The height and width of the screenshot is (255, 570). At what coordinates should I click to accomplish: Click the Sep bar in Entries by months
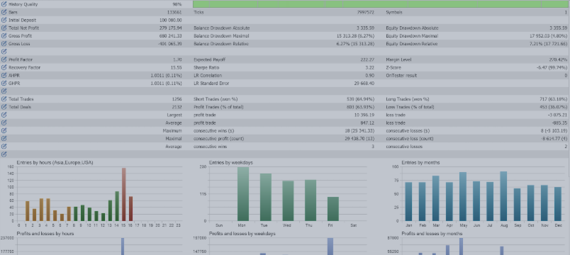coord(517,205)
